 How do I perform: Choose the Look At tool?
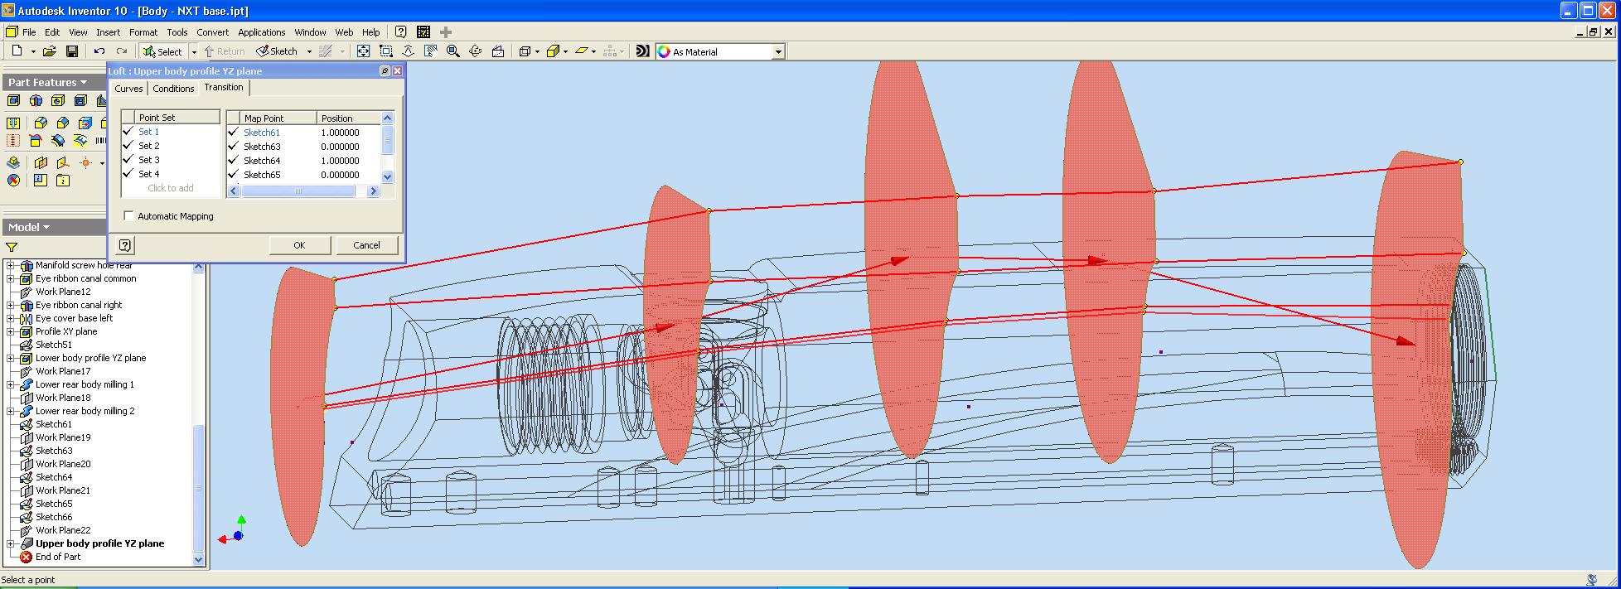point(498,51)
